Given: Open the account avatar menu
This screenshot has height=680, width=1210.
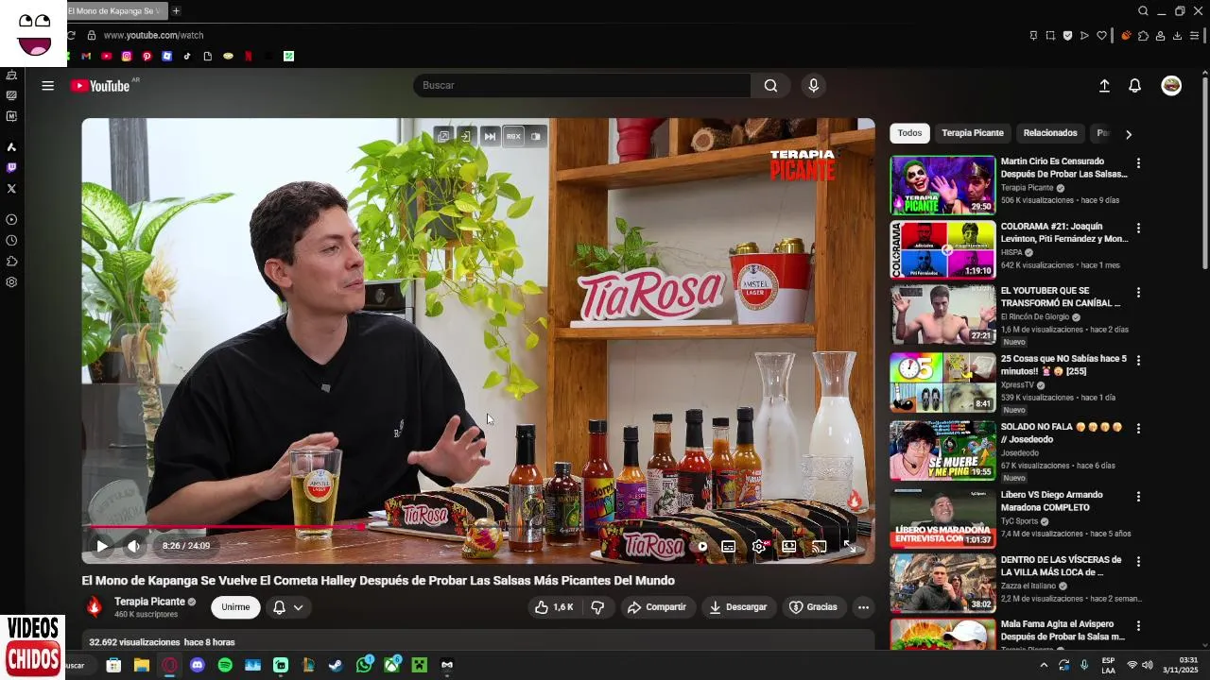Looking at the screenshot, I should [1171, 85].
